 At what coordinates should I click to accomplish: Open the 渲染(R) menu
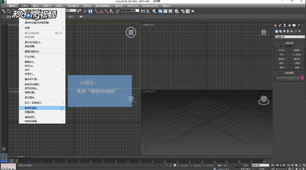pyautogui.click(x=119, y=6)
